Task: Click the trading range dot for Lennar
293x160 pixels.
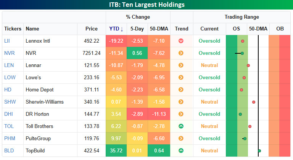Action: click(x=248, y=66)
